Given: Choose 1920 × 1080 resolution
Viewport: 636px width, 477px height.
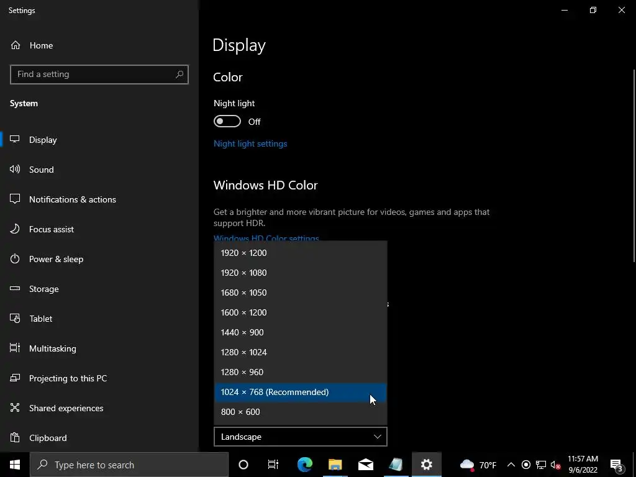Looking at the screenshot, I should pyautogui.click(x=301, y=273).
